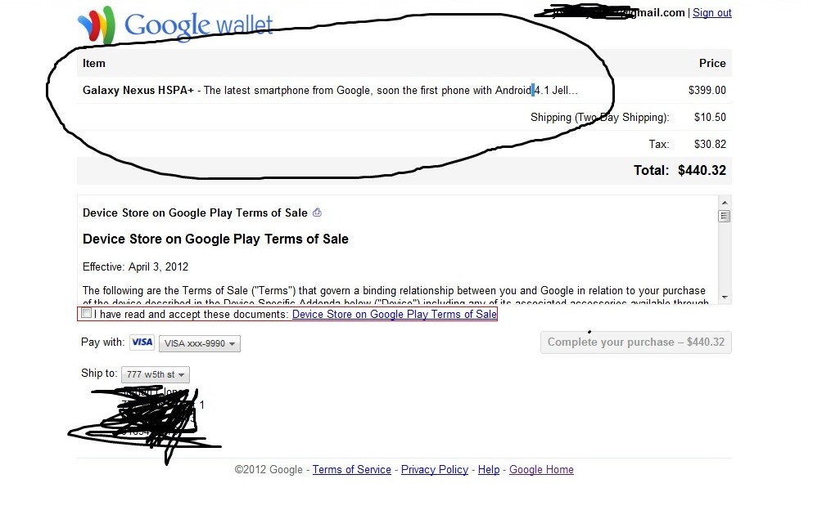Viewport: 813px width, 528px height.
Task: Click the terms box scroll down arrow
Action: [x=725, y=298]
